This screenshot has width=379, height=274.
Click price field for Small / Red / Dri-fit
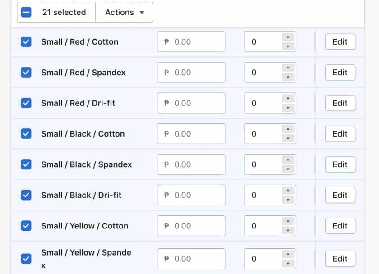tap(191, 103)
